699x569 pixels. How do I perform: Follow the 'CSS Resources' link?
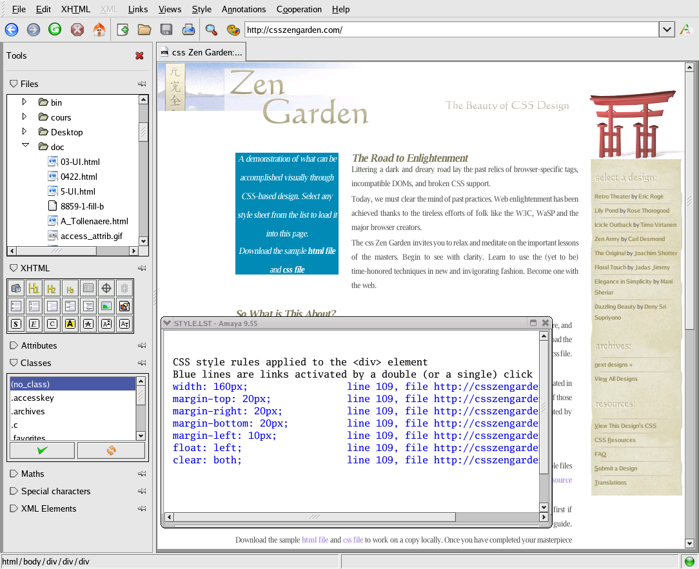click(x=615, y=439)
